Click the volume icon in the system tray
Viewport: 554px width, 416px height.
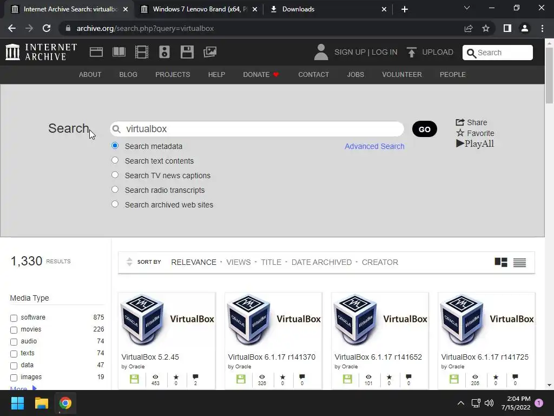(489, 403)
